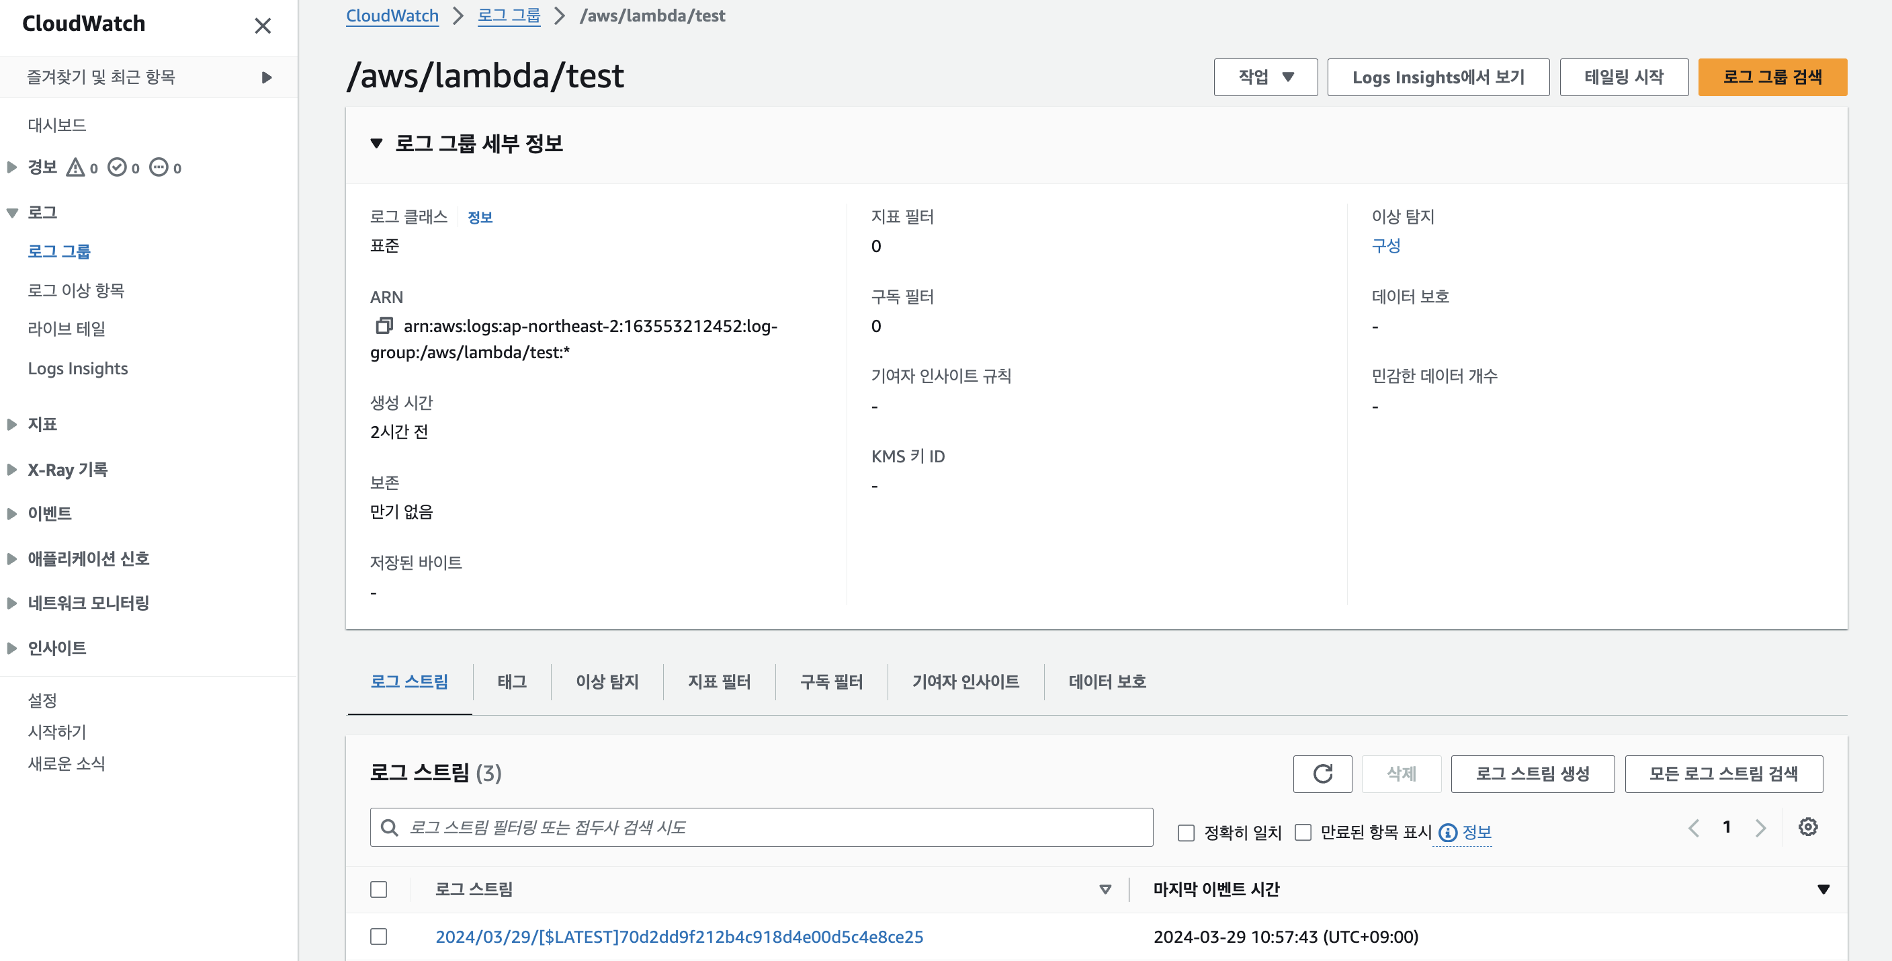Enable the 만료된 항목 표시 checkbox
This screenshot has width=1892, height=961.
[1303, 833]
